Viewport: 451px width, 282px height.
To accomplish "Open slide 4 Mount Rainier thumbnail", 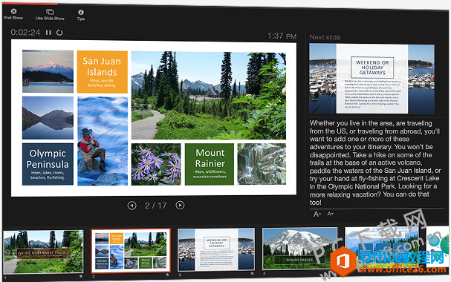I will click(299, 249).
